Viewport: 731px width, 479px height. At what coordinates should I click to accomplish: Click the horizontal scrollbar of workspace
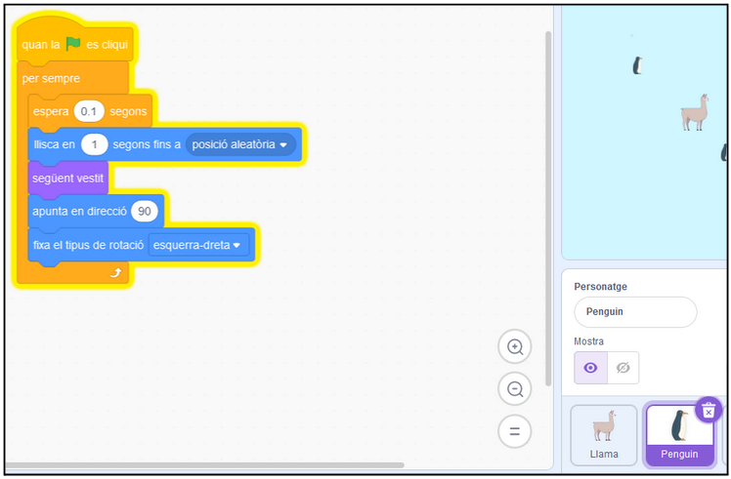coord(205,464)
